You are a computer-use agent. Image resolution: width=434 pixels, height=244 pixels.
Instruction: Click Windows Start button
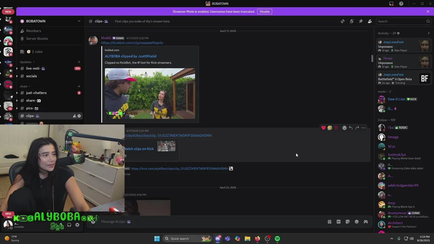(x=157, y=239)
